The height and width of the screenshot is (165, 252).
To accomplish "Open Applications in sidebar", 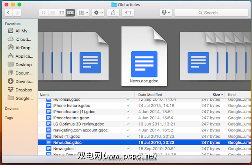I will click(19, 56).
